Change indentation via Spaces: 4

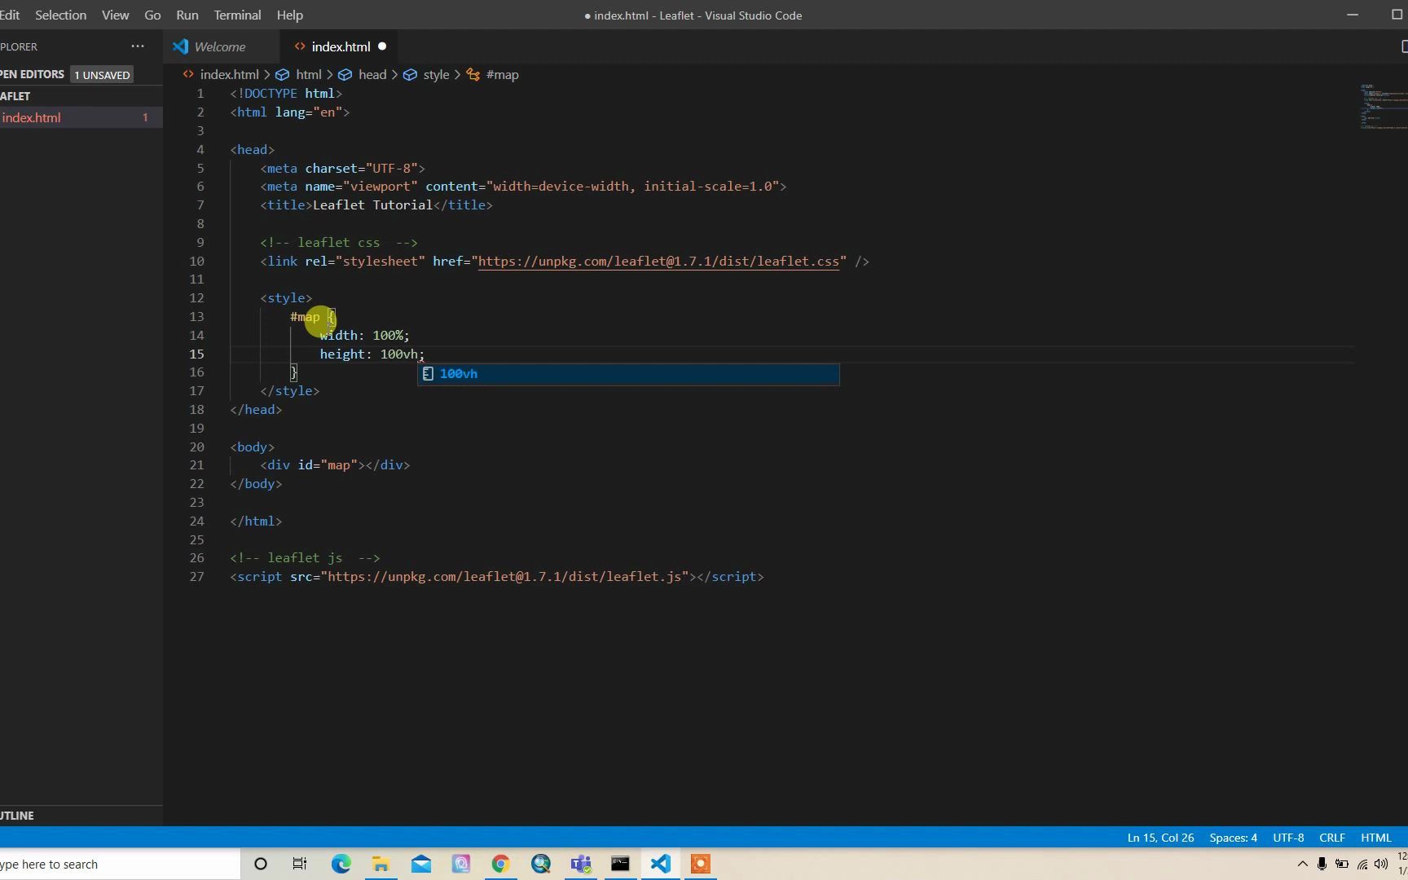point(1233,838)
